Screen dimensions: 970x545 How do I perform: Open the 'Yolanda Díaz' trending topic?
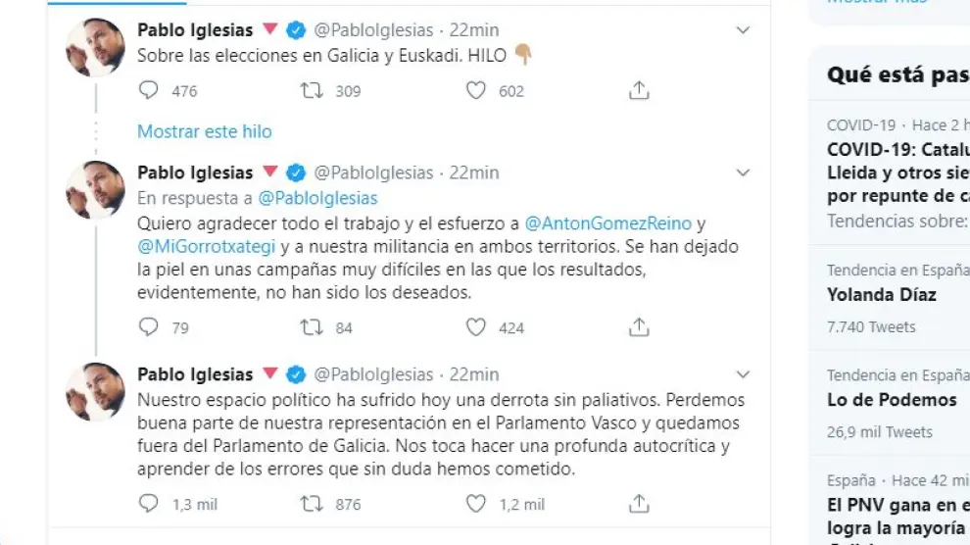(881, 295)
